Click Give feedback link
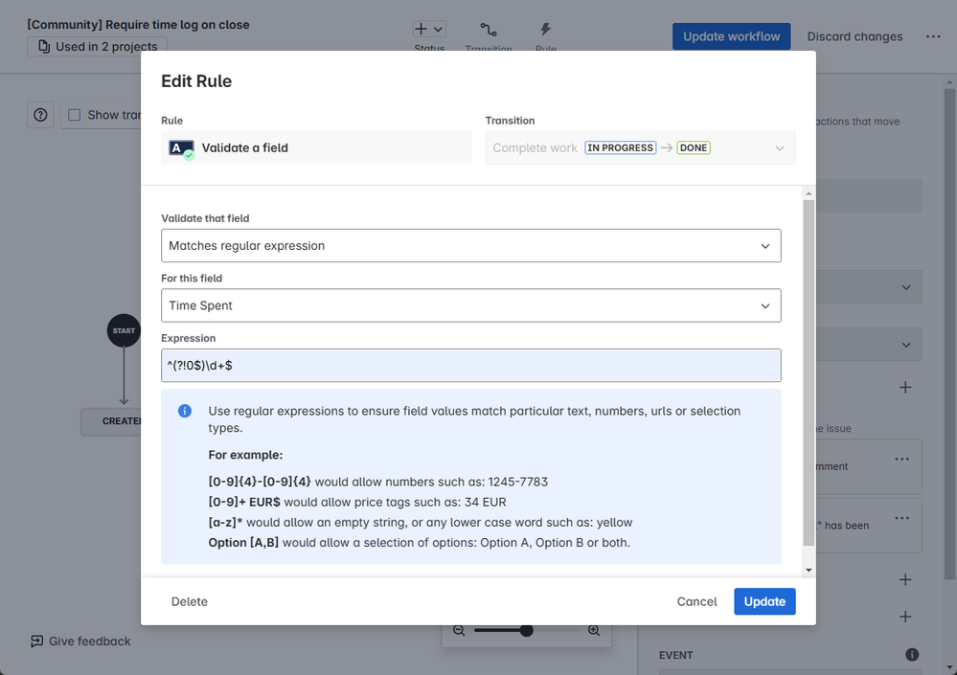The height and width of the screenshot is (675, 957). 90,641
